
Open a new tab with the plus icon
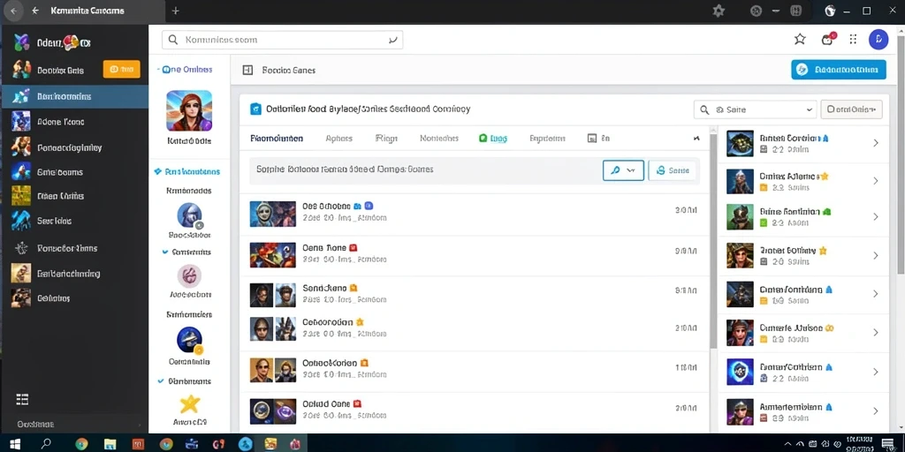pos(176,11)
